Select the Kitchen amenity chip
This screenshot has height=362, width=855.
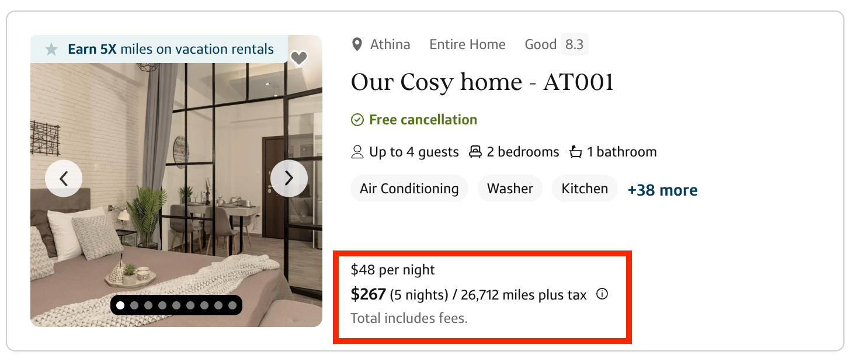[x=584, y=188]
